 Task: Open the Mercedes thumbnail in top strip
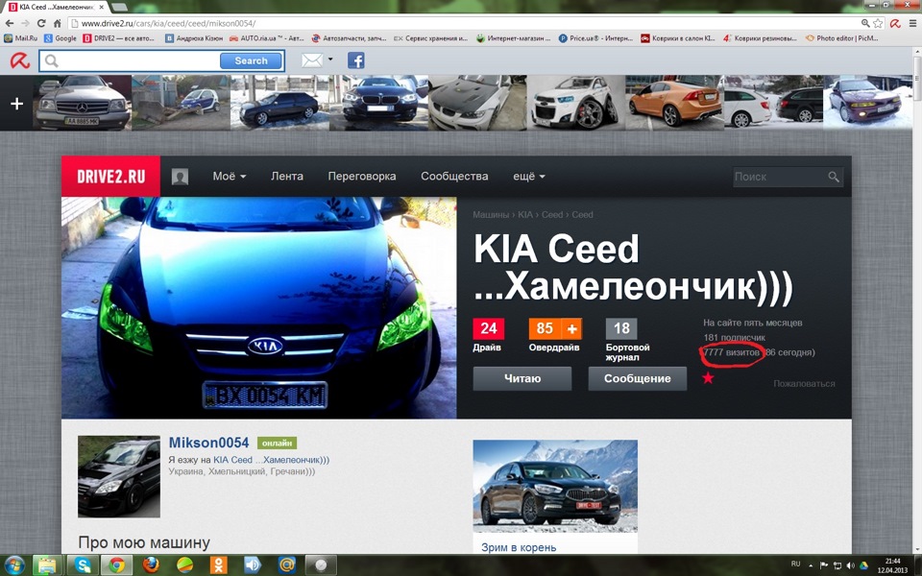83,103
